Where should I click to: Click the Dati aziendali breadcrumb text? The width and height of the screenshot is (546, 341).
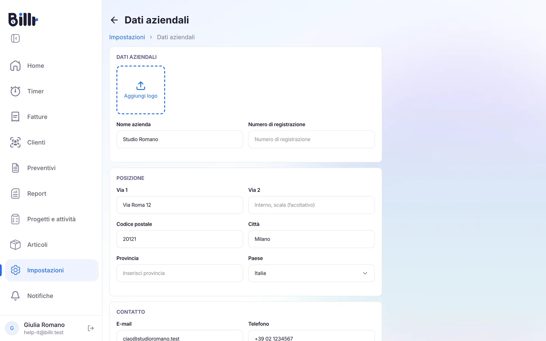[176, 37]
